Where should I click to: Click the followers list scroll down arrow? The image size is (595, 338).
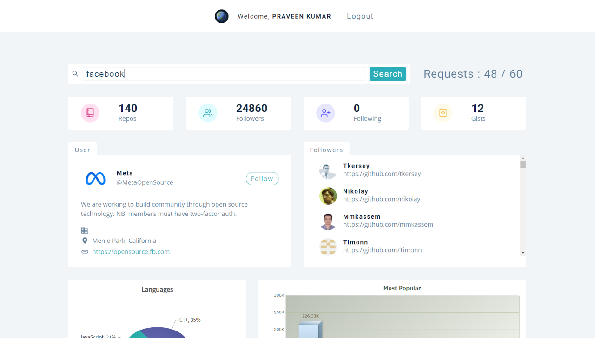tap(523, 253)
